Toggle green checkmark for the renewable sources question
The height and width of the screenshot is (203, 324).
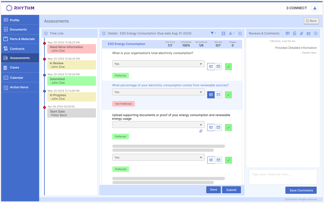coord(228,95)
